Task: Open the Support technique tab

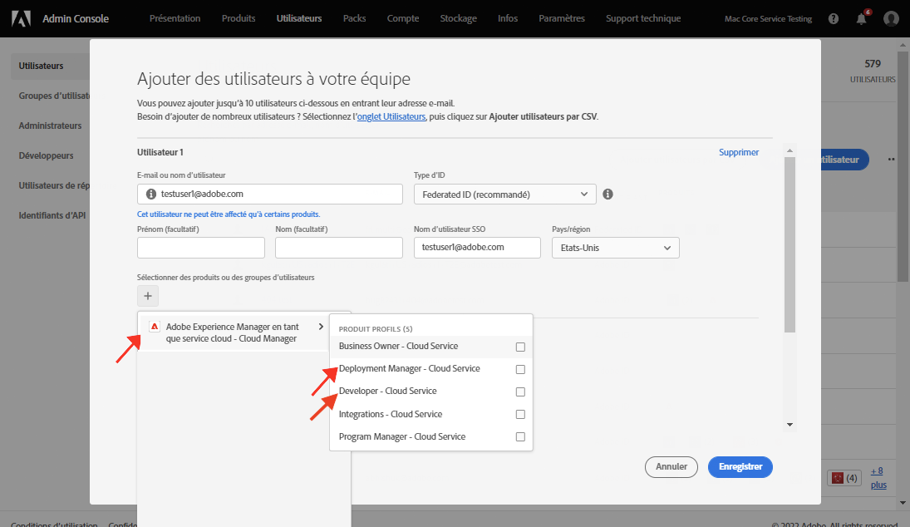Action: [643, 18]
